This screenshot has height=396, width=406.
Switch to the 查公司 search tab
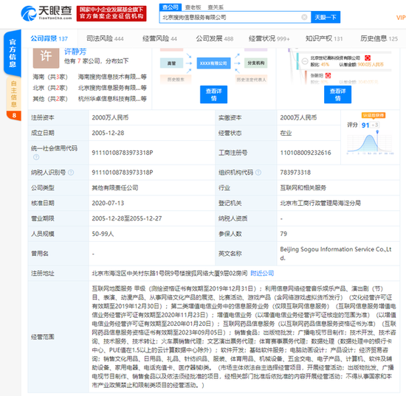(x=170, y=7)
